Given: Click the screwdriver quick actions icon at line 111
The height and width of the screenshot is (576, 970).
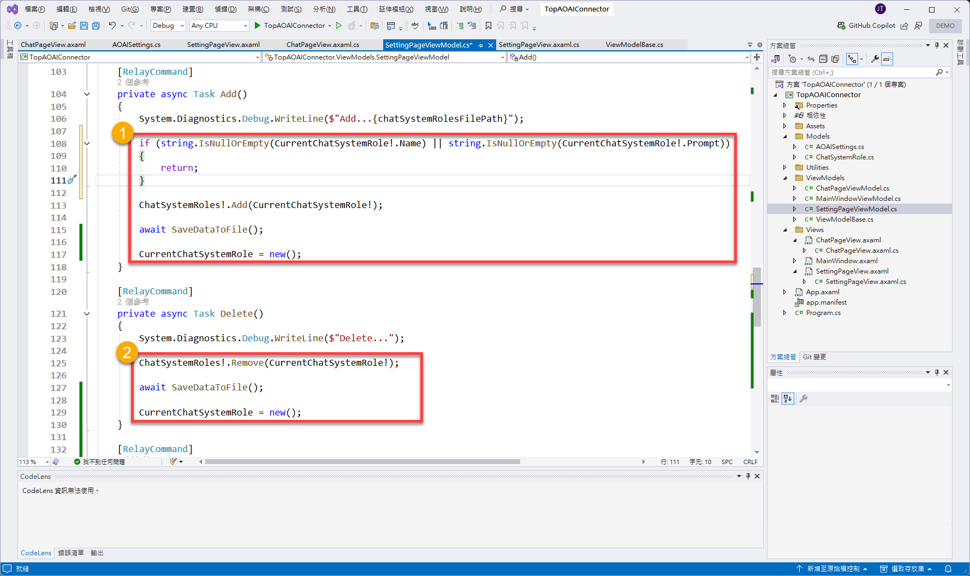Looking at the screenshot, I should click(x=72, y=179).
